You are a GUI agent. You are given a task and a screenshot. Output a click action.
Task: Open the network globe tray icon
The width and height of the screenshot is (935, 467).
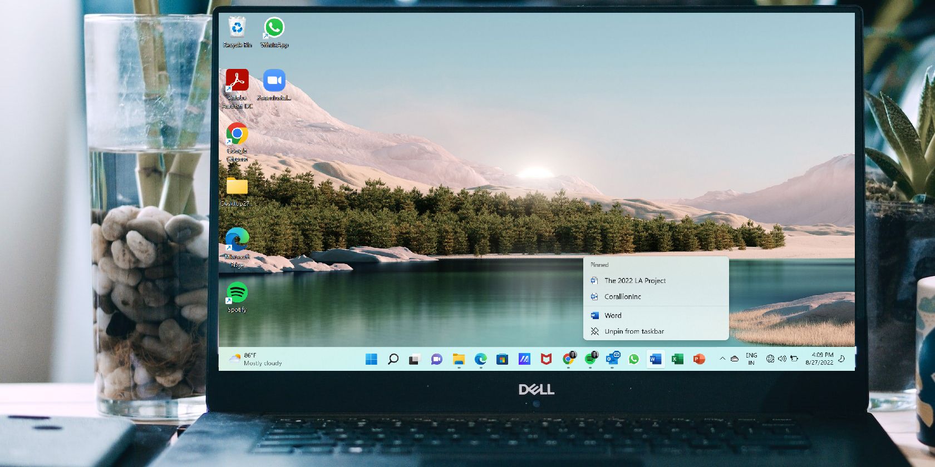tap(770, 359)
